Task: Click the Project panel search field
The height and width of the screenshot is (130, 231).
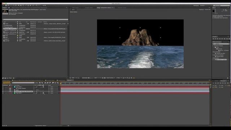Action: coord(35,19)
